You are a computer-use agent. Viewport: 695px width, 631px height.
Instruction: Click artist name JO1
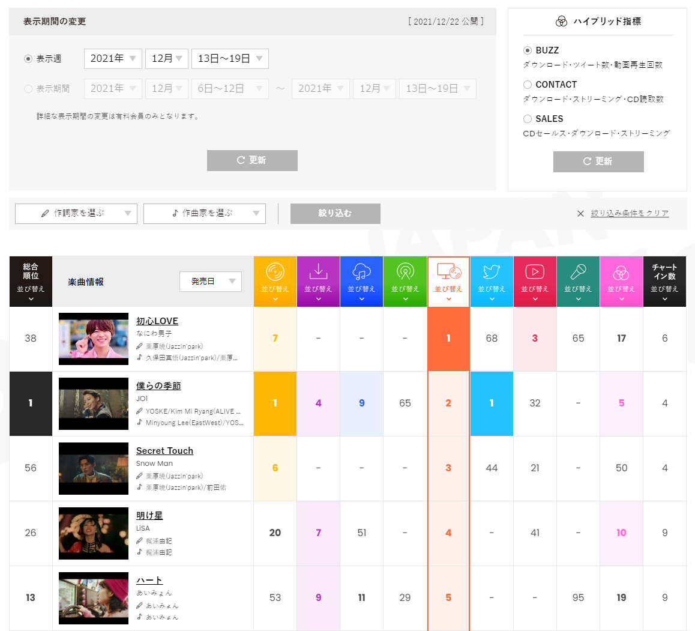coord(142,399)
